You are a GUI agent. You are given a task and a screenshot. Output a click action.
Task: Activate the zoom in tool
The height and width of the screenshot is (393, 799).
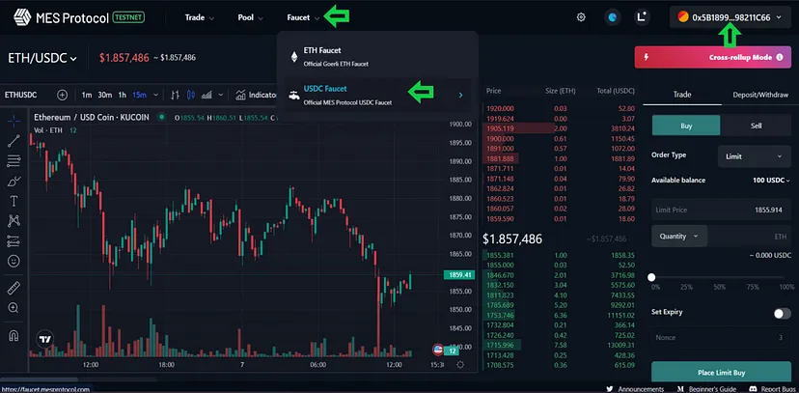(14, 308)
